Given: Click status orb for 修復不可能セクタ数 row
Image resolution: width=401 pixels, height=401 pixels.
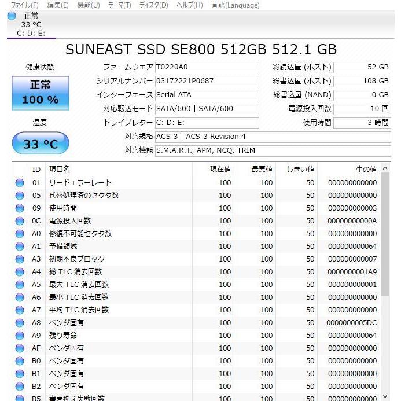Looking at the screenshot, I should pos(20,234).
